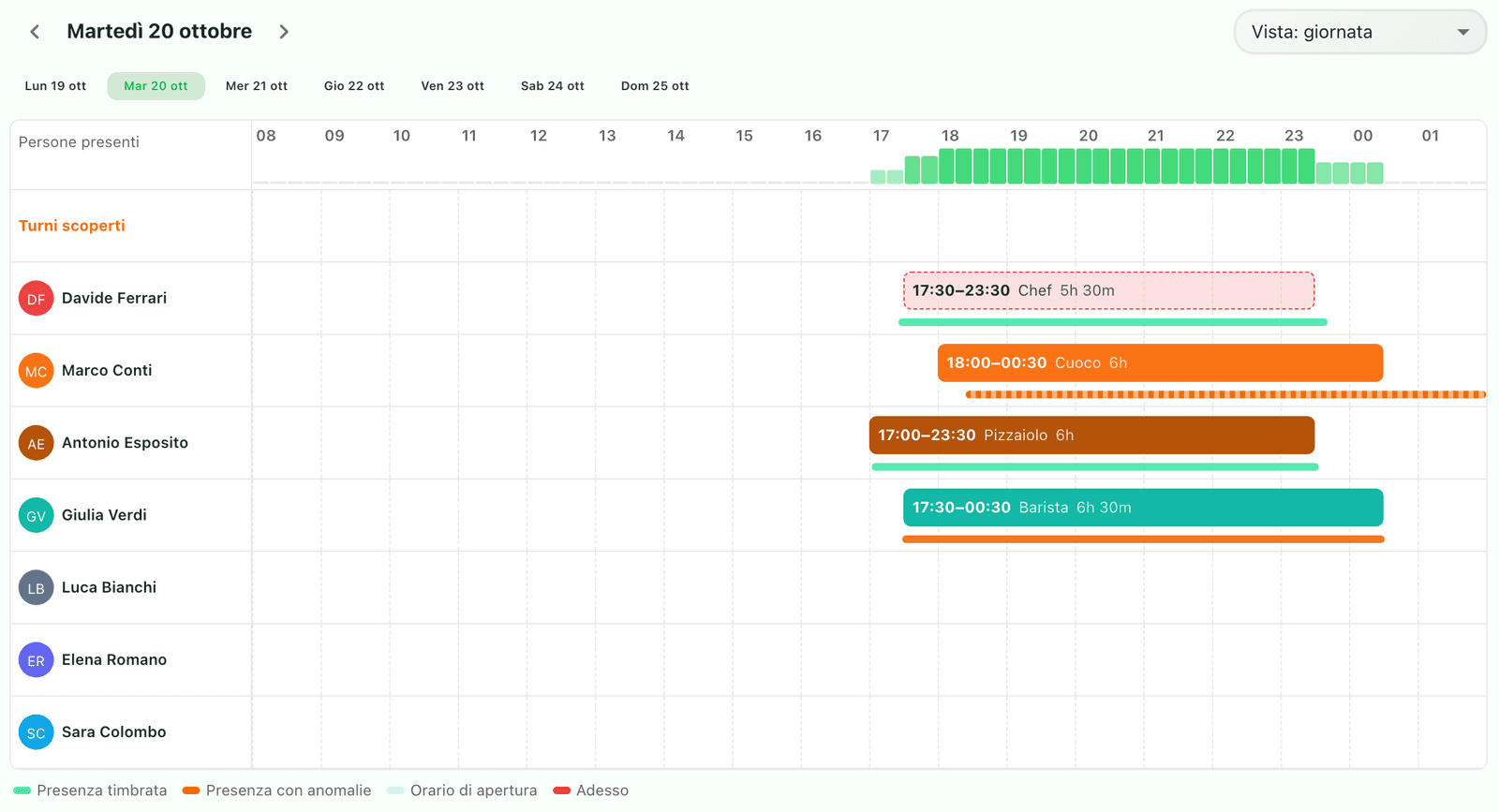
Task: Select employee name Elena Romano
Action: (x=114, y=659)
